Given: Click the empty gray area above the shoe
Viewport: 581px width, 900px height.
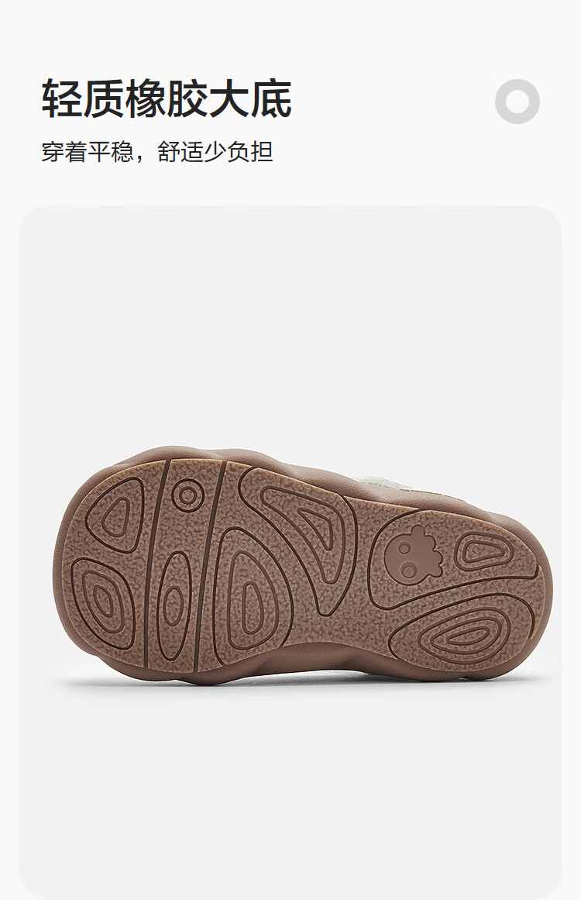Looking at the screenshot, I should (x=290, y=327).
